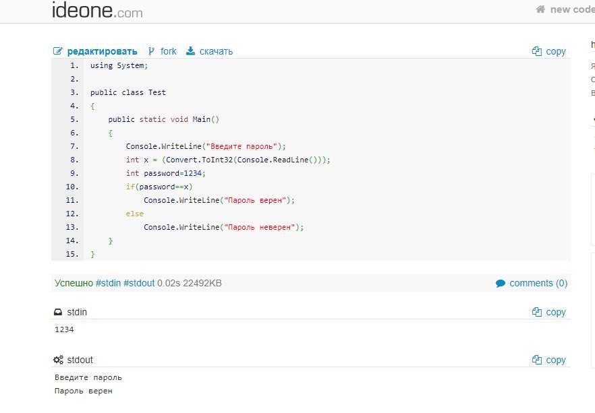This screenshot has height=413, width=595.
Task: Click the comments speech bubble icon
Action: pyautogui.click(x=501, y=284)
